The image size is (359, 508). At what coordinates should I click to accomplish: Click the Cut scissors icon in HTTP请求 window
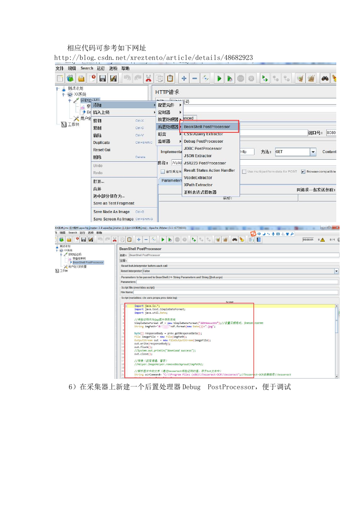tap(148, 78)
